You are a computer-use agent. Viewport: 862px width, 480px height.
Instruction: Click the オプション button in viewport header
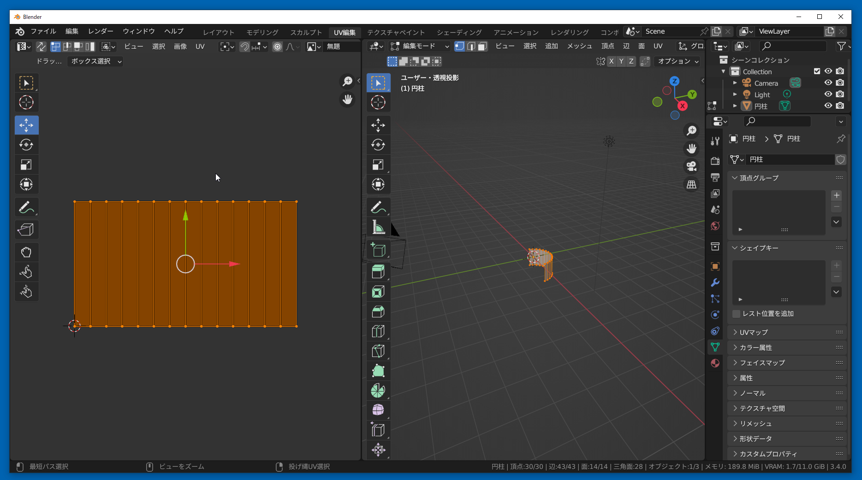point(678,61)
